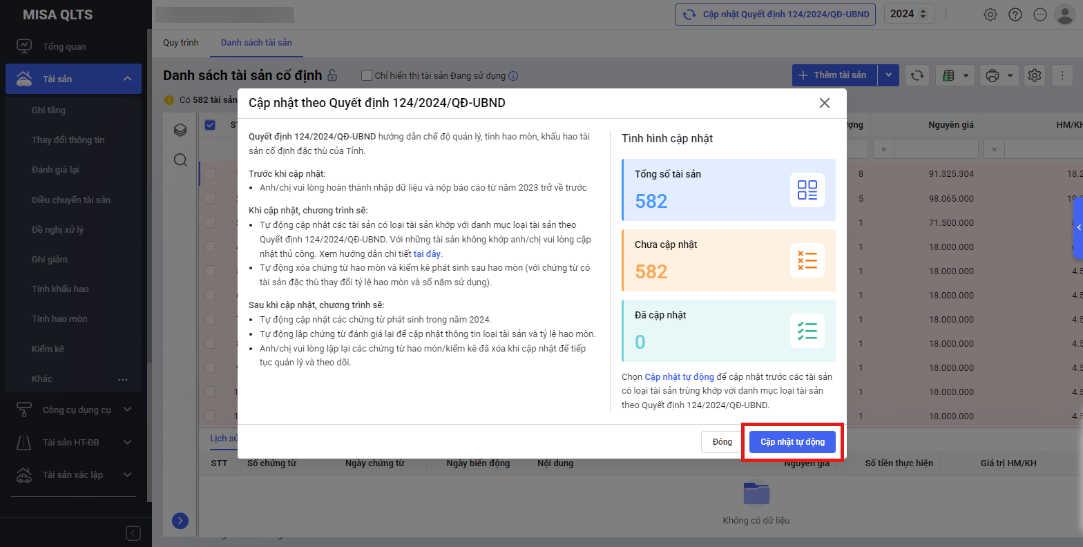
Task: Open the HM/KH filter operator dropdown
Action: (994, 149)
